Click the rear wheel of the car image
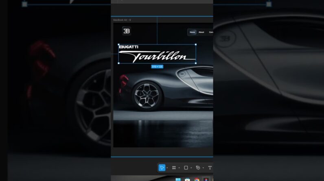The height and width of the screenshot is (181, 324). 147,95
